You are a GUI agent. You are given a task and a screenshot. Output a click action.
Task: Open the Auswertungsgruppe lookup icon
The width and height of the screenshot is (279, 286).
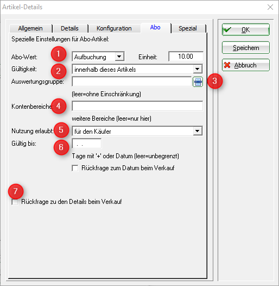tap(198, 82)
